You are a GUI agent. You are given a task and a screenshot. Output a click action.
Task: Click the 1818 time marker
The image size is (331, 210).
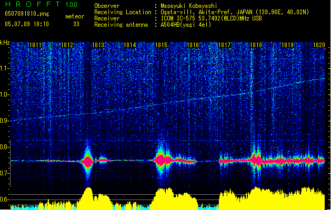(x=256, y=45)
